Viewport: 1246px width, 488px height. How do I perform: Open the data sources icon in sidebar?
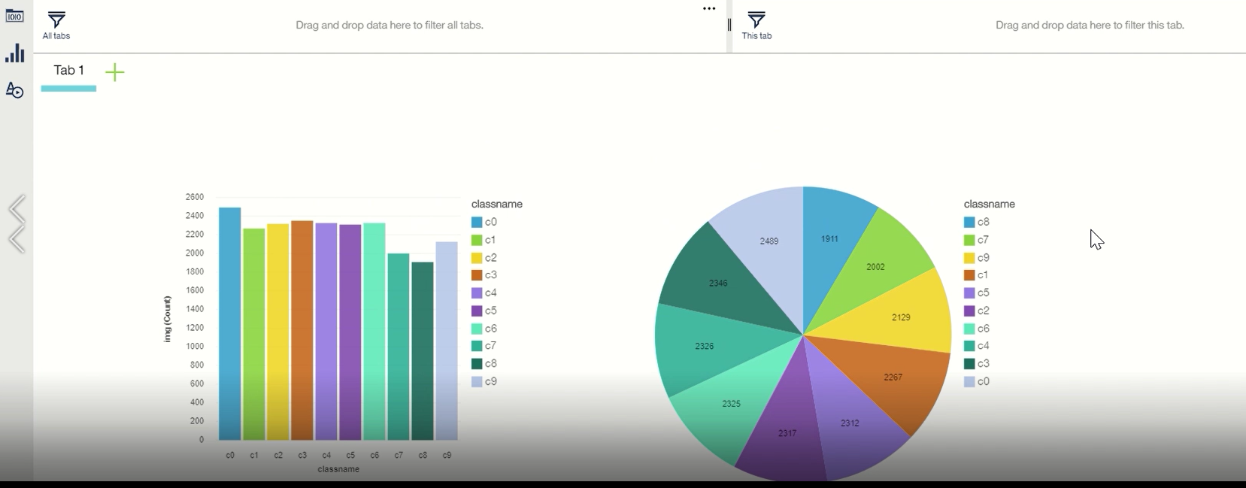pyautogui.click(x=14, y=16)
